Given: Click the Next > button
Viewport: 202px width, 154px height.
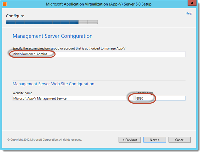Looking at the screenshot, I should coord(155,140).
